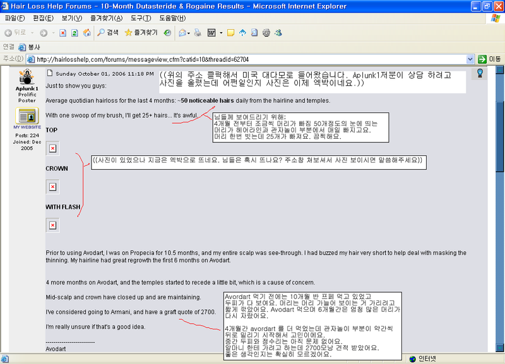This screenshot has width=505, height=364.
Task: Click the yellow note toolbar icon
Action: [x=230, y=33]
